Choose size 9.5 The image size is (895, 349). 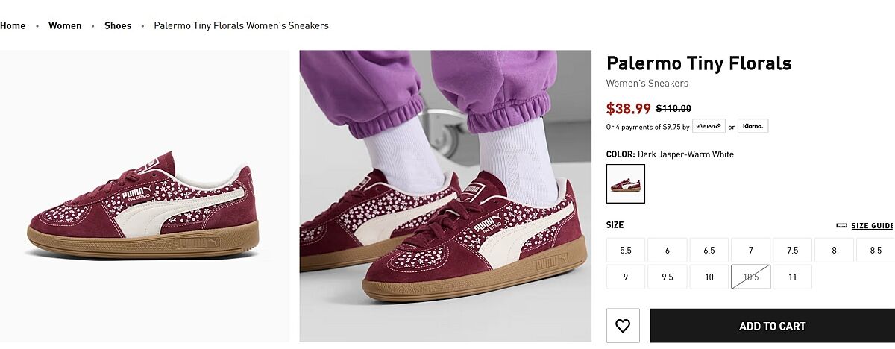(668, 277)
